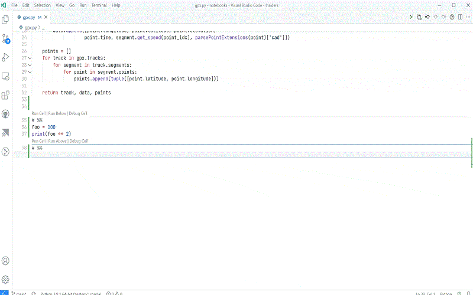
Task: Open remote window indicator in status bar
Action: 4,293
